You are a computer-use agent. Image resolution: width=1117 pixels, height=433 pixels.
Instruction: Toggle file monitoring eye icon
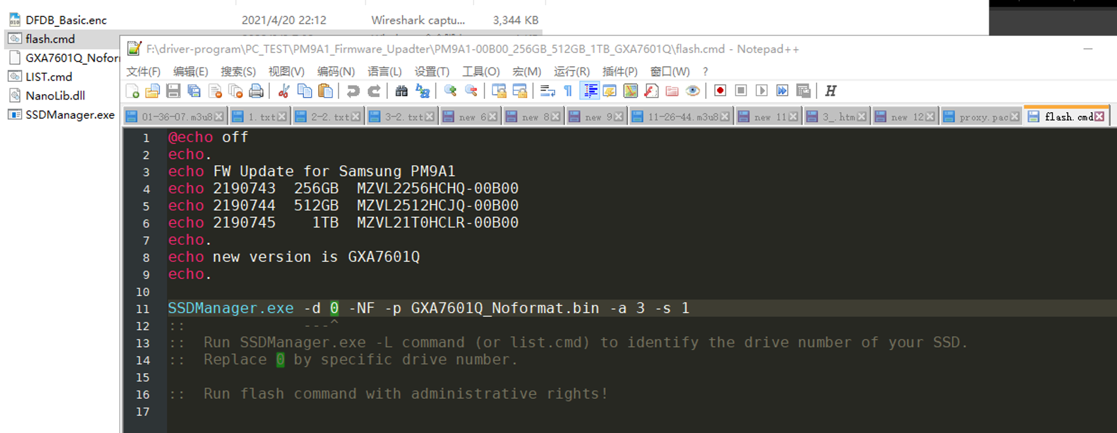pos(693,91)
